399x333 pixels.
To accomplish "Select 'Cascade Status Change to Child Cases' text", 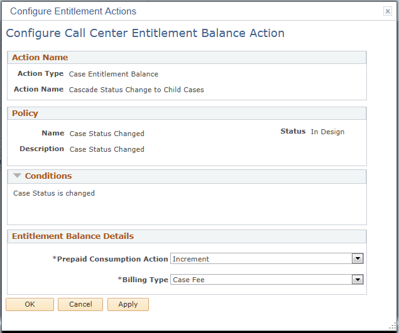I will pos(136,90).
